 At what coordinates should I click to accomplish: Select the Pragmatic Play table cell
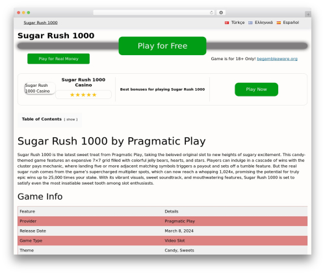235,221
